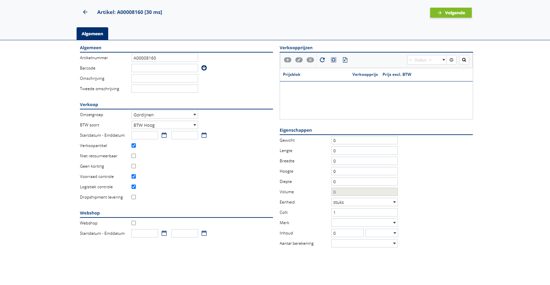Click the import document icon in Verkoopprijzen toolbar

click(345, 60)
